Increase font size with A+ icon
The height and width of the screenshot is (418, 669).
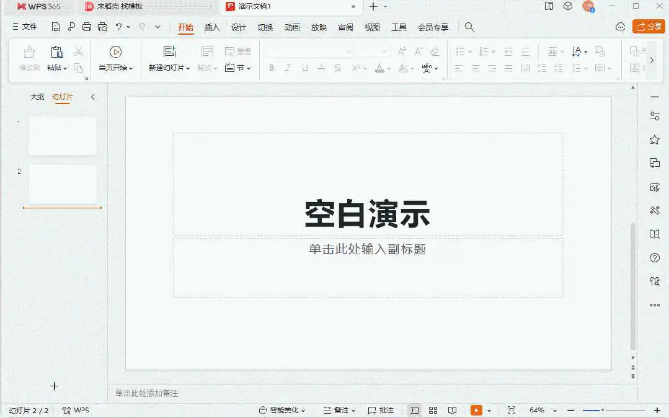(x=402, y=51)
